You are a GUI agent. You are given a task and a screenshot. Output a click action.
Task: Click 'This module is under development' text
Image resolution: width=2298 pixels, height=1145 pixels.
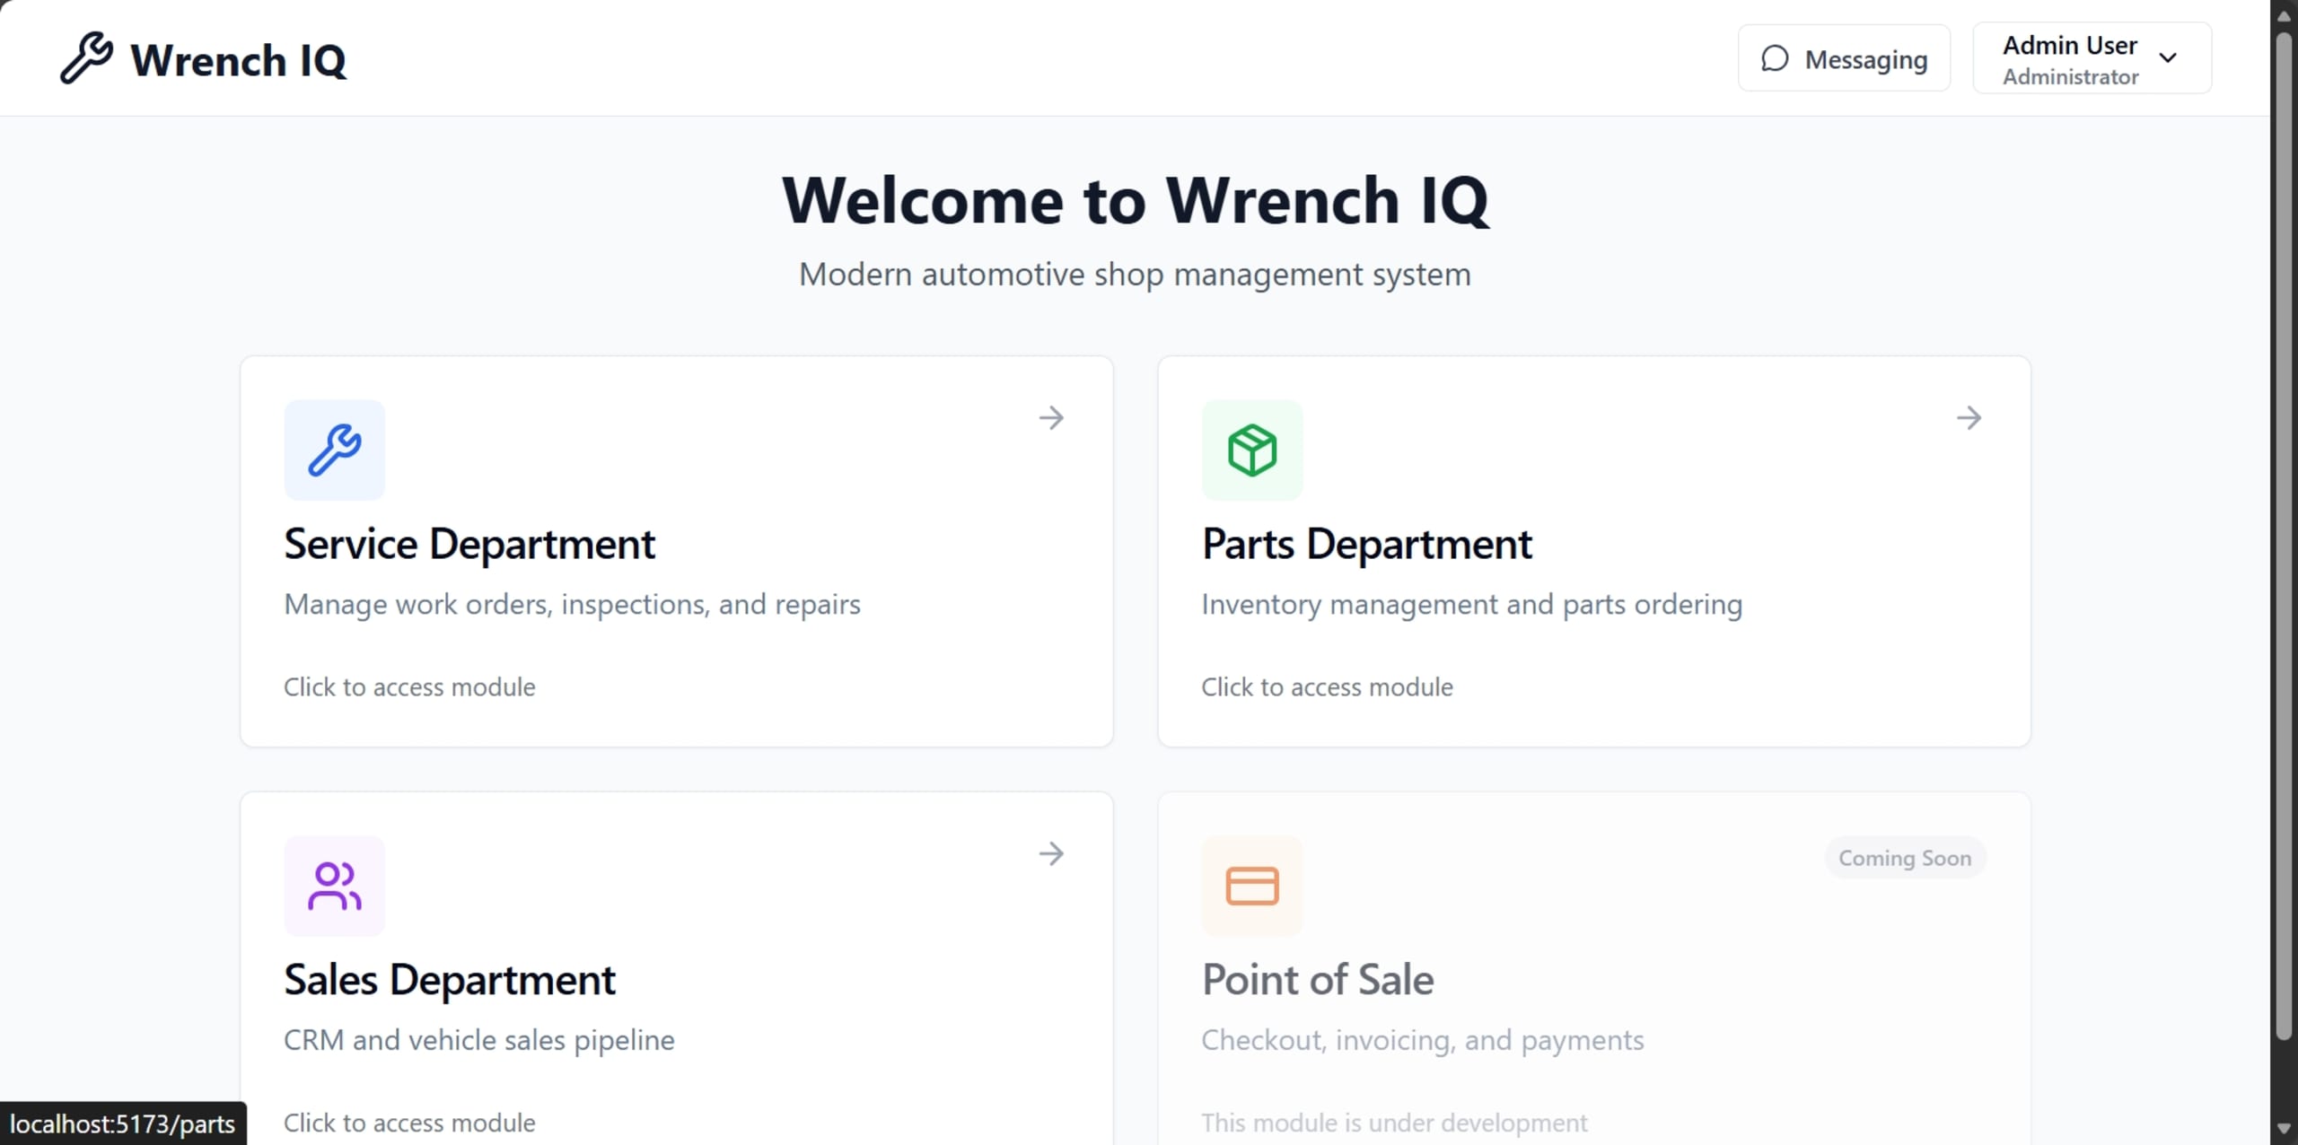click(x=1394, y=1123)
